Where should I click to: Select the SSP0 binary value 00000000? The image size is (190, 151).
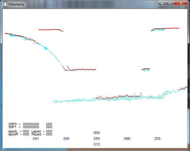coord(31,124)
